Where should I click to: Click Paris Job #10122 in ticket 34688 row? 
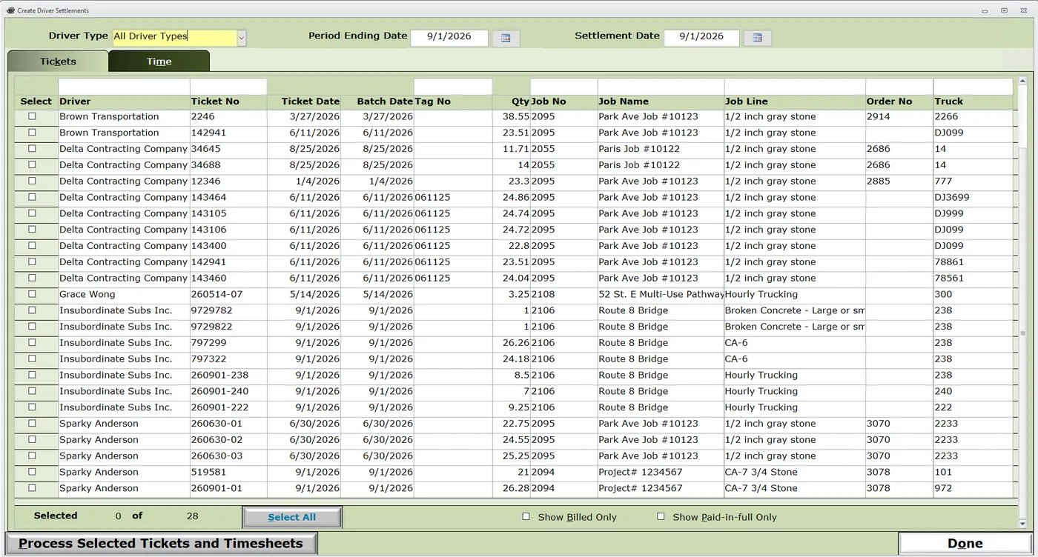pyautogui.click(x=661, y=165)
